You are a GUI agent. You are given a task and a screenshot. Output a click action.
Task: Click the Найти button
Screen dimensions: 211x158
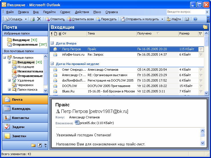click(x=174, y=19)
